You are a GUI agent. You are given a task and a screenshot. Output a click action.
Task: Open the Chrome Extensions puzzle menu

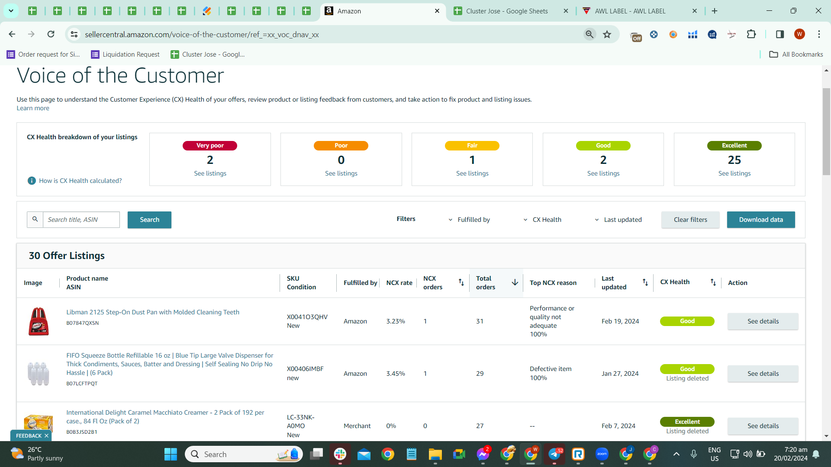751,34
